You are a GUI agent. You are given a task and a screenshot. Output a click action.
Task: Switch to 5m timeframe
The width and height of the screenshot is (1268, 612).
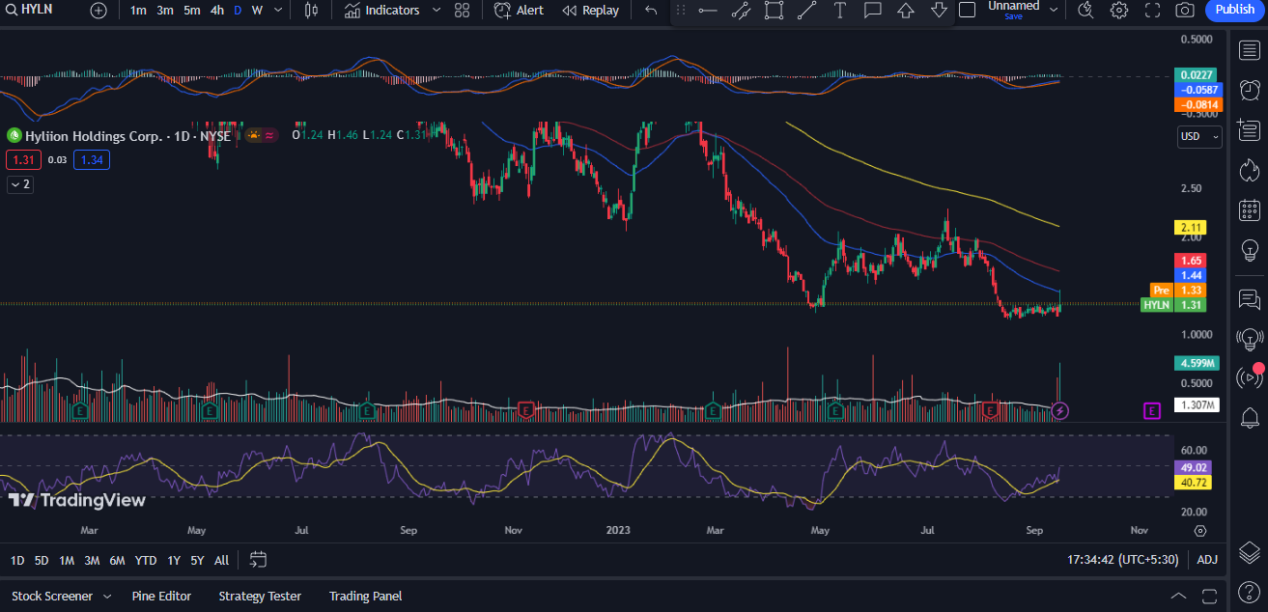(192, 10)
